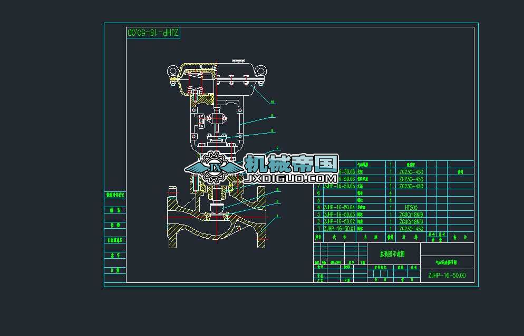Click balloon number 10 beside the actuator
Image resolution: width=524 pixels, height=336 pixels.
pyautogui.click(x=273, y=101)
